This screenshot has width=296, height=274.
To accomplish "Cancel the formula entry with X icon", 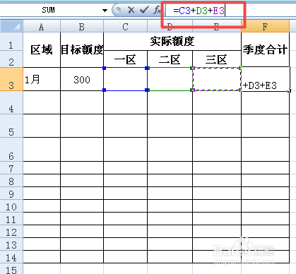I will point(131,10).
